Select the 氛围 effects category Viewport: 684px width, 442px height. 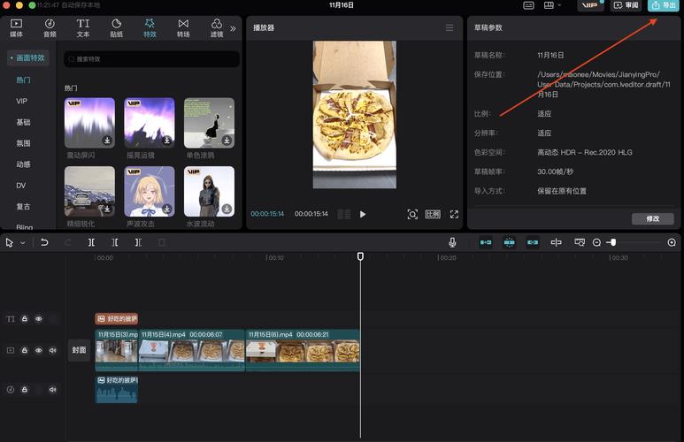pyautogui.click(x=23, y=143)
